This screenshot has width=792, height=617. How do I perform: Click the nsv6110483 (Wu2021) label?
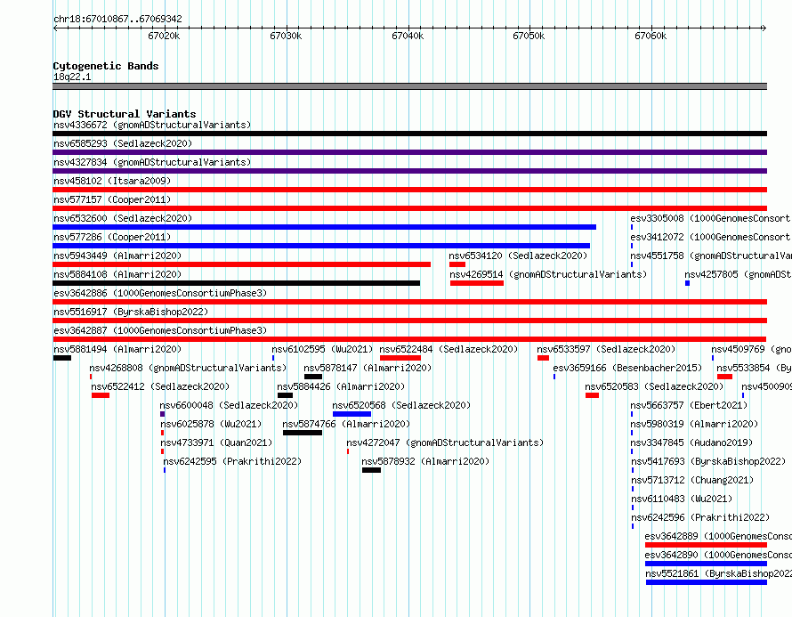tap(682, 499)
